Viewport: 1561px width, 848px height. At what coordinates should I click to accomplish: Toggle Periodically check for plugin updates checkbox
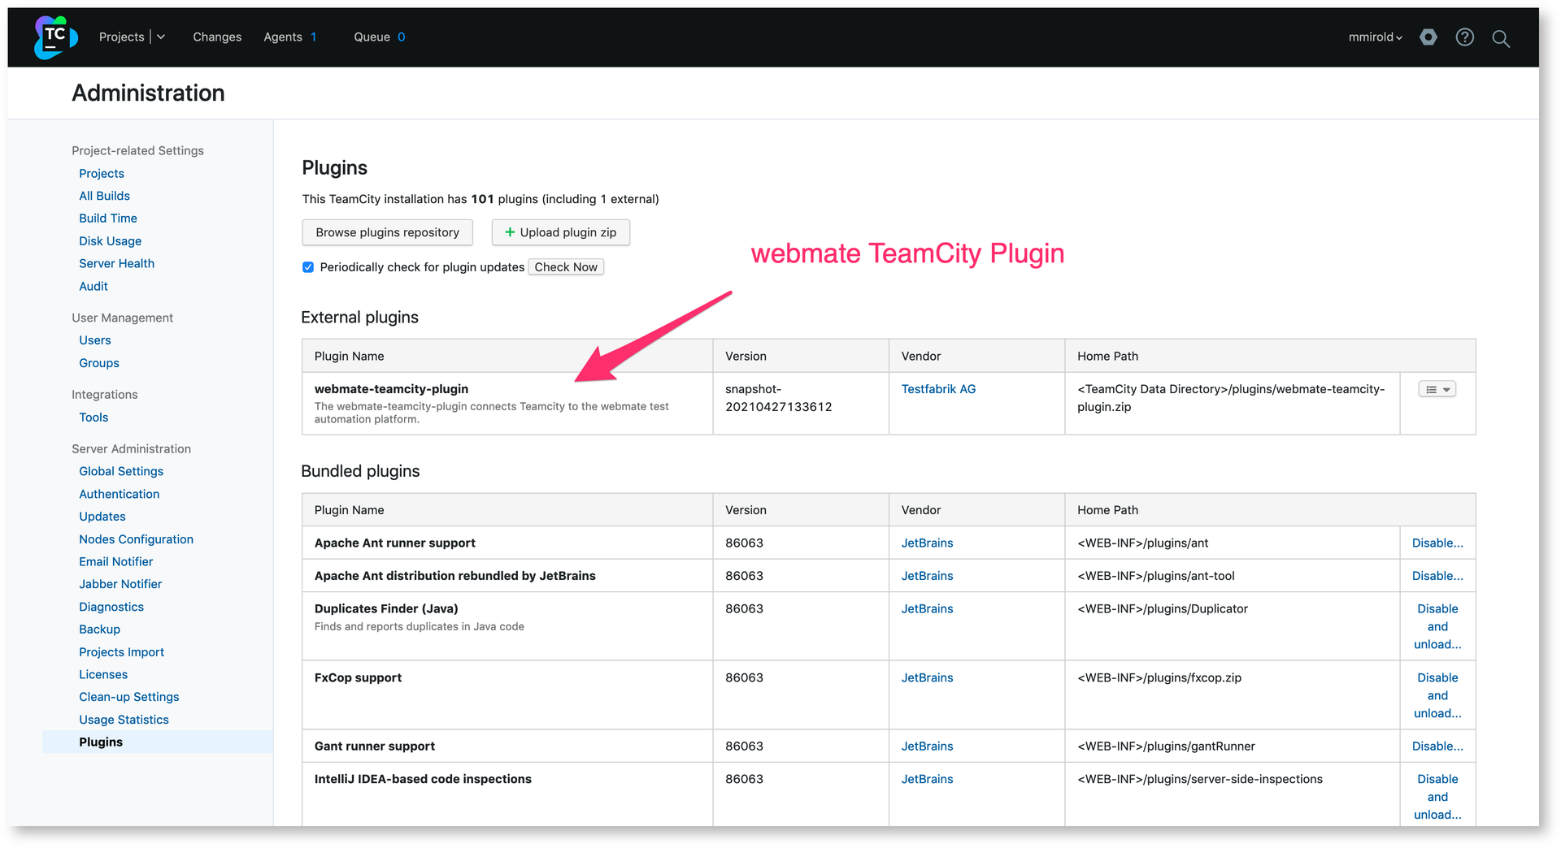click(x=308, y=267)
